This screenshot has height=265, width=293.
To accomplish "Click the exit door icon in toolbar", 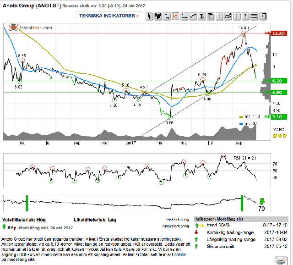I will coord(263,16).
